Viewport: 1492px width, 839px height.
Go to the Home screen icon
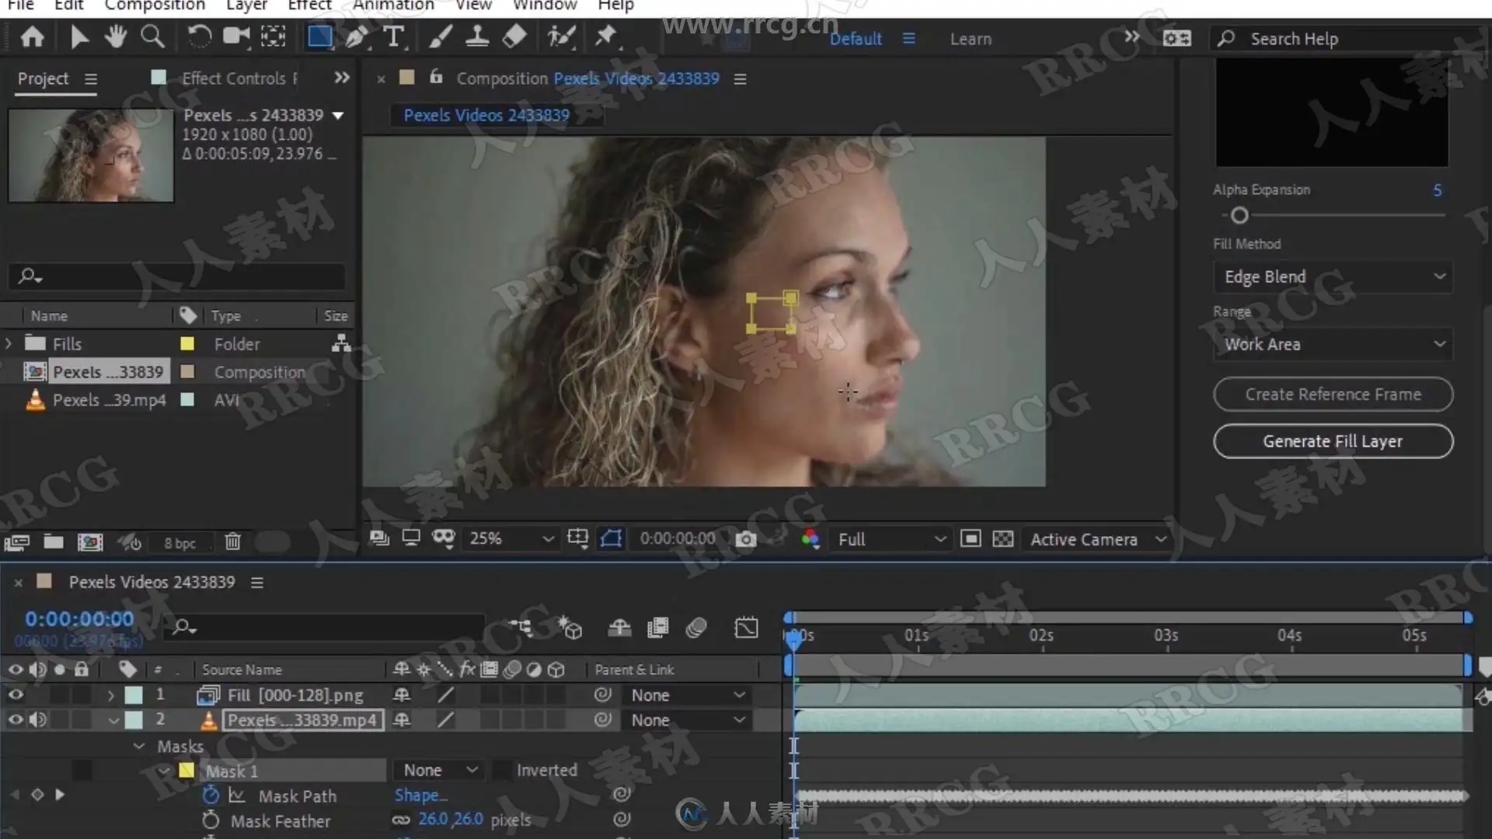[x=32, y=37]
